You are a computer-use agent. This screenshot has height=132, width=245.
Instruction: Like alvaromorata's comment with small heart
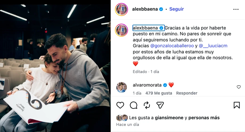pos(239,87)
